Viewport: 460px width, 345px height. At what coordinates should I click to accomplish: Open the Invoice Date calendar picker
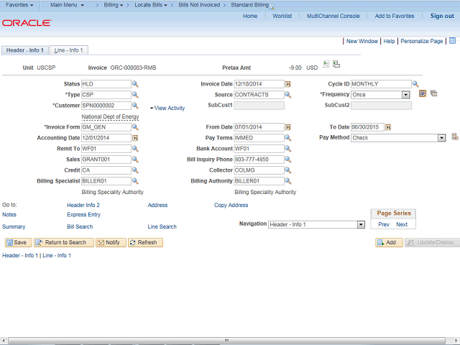[x=288, y=84]
